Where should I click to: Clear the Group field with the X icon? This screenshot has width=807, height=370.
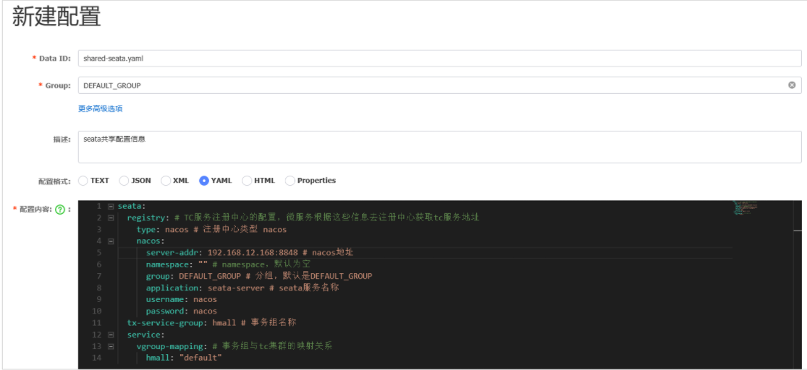click(792, 85)
